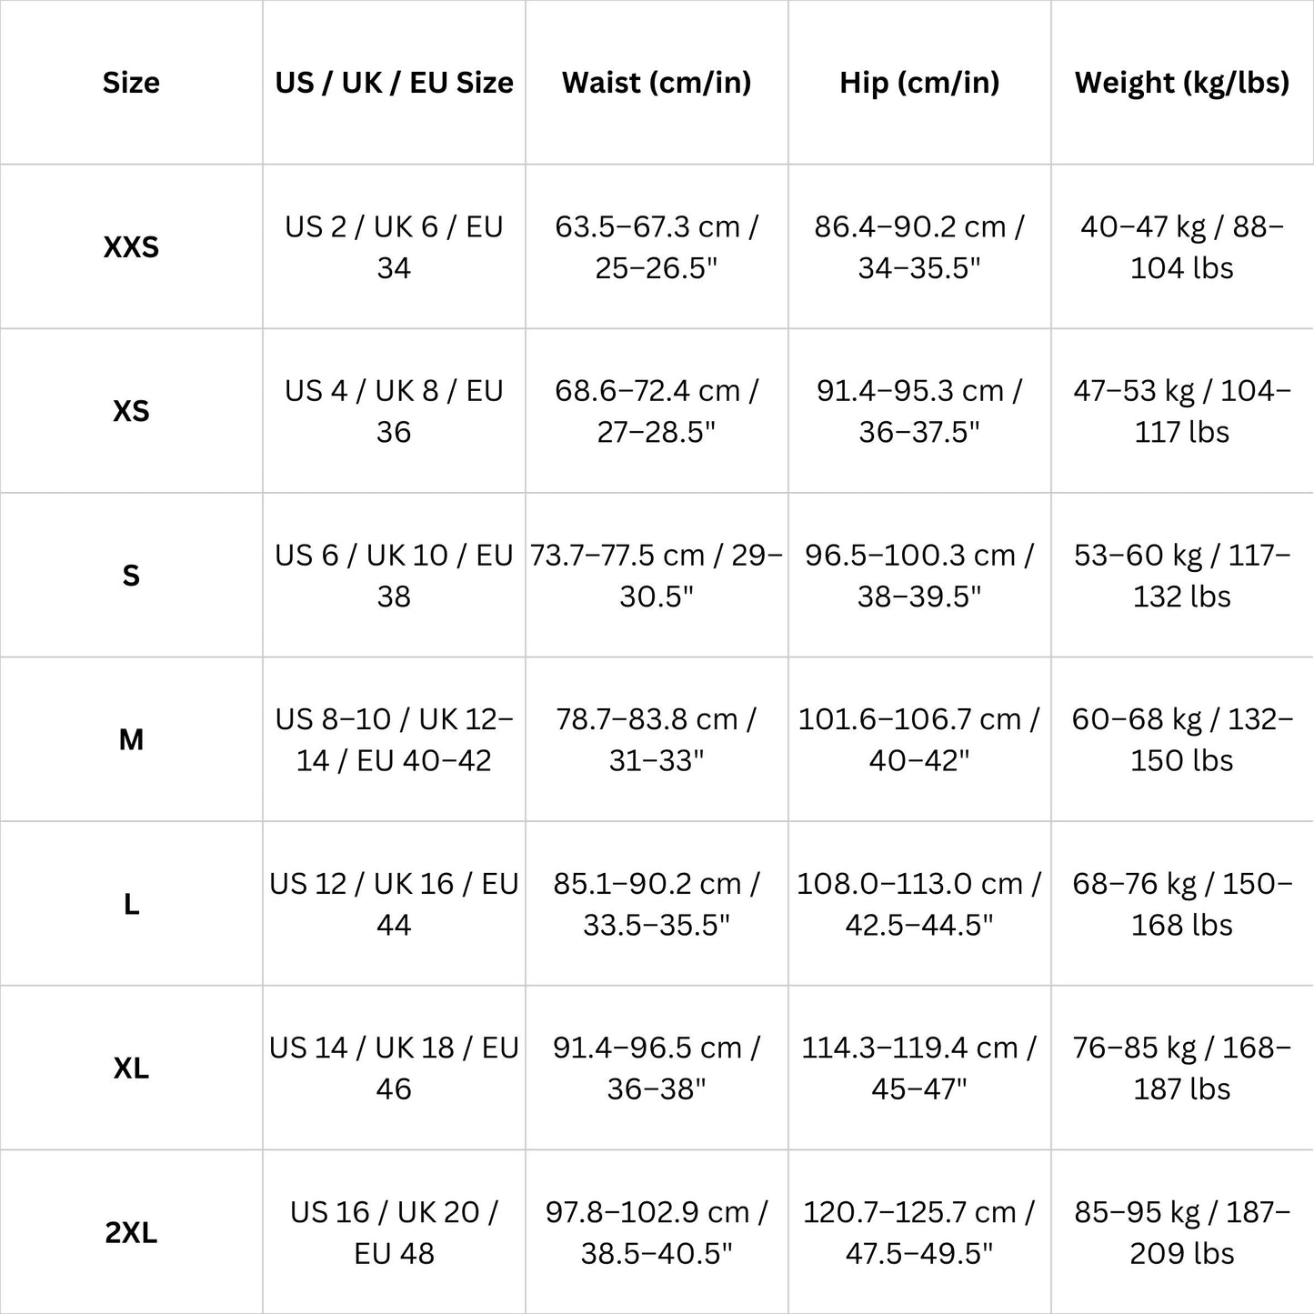
Task: Select the XL size row label
Action: coord(131,1068)
